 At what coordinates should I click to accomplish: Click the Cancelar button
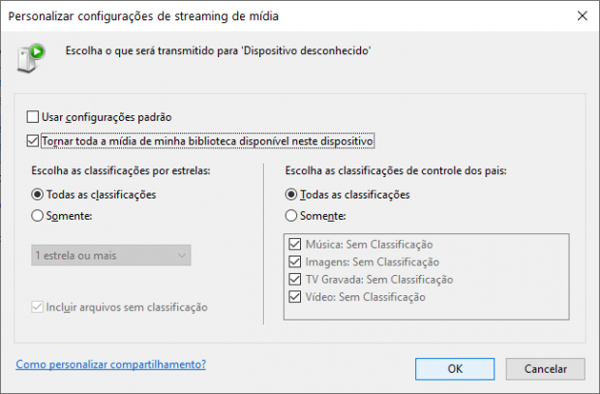(x=545, y=369)
